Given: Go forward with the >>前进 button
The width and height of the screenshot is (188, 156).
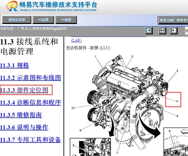Looking at the screenshot, I should tap(66, 20).
